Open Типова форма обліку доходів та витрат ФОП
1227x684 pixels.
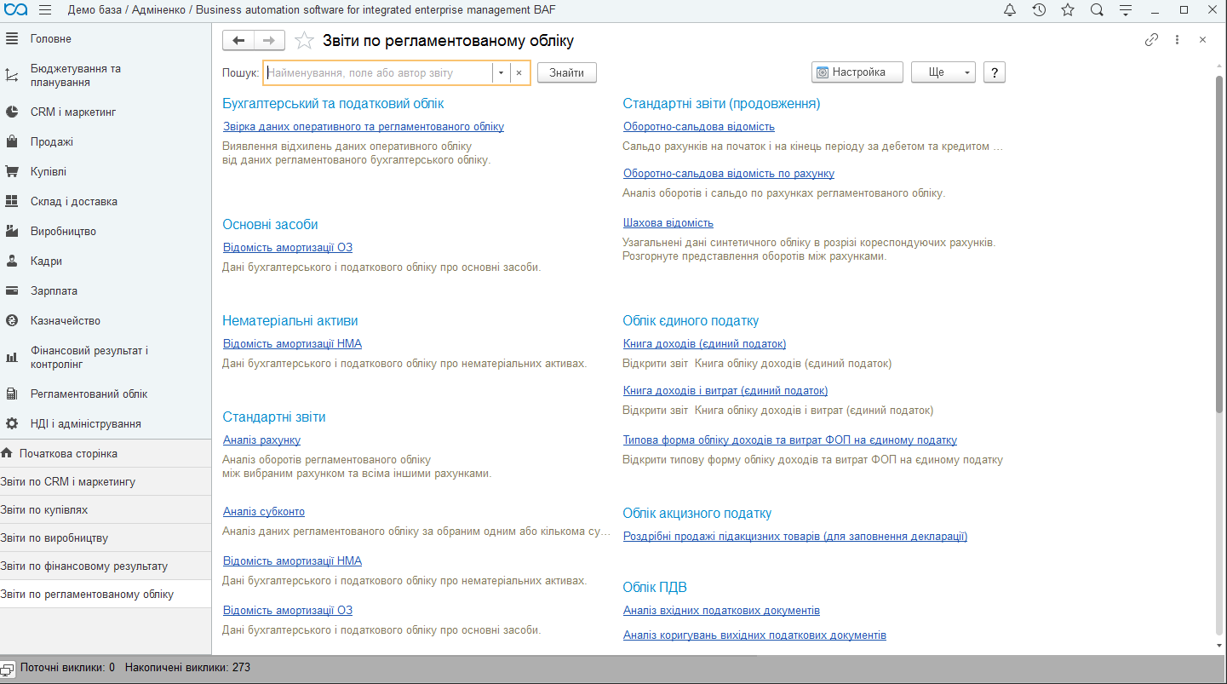click(x=790, y=440)
